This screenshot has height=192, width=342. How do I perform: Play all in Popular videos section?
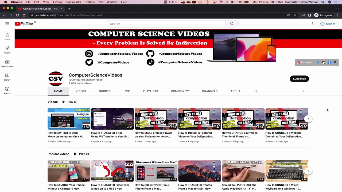tap(81, 154)
